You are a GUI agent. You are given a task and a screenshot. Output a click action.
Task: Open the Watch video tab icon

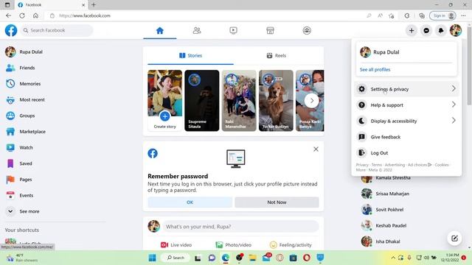233,30
